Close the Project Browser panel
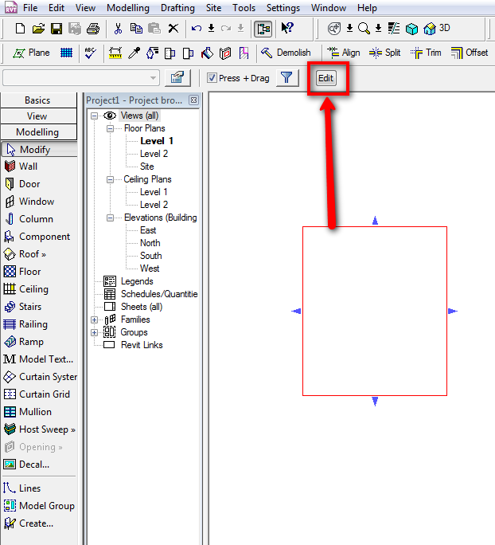 click(x=193, y=100)
